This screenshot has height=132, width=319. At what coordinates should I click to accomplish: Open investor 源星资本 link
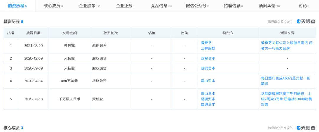[x=208, y=58]
